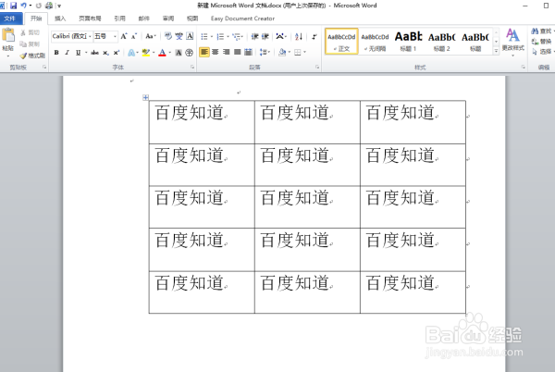Click the Clear Formatting icon
The width and height of the screenshot is (555, 372).
pyautogui.click(x=168, y=36)
